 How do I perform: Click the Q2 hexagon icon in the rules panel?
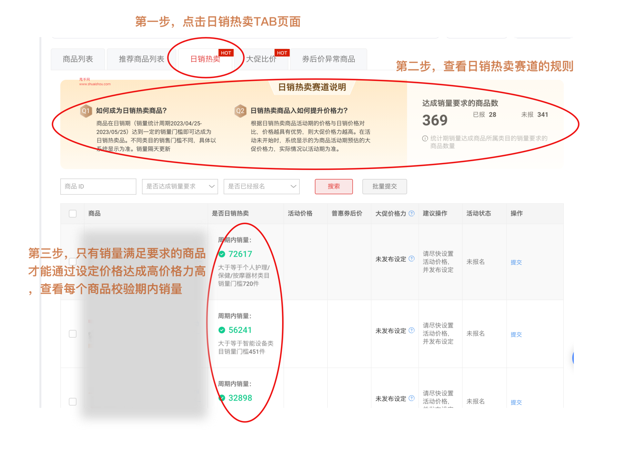click(240, 111)
